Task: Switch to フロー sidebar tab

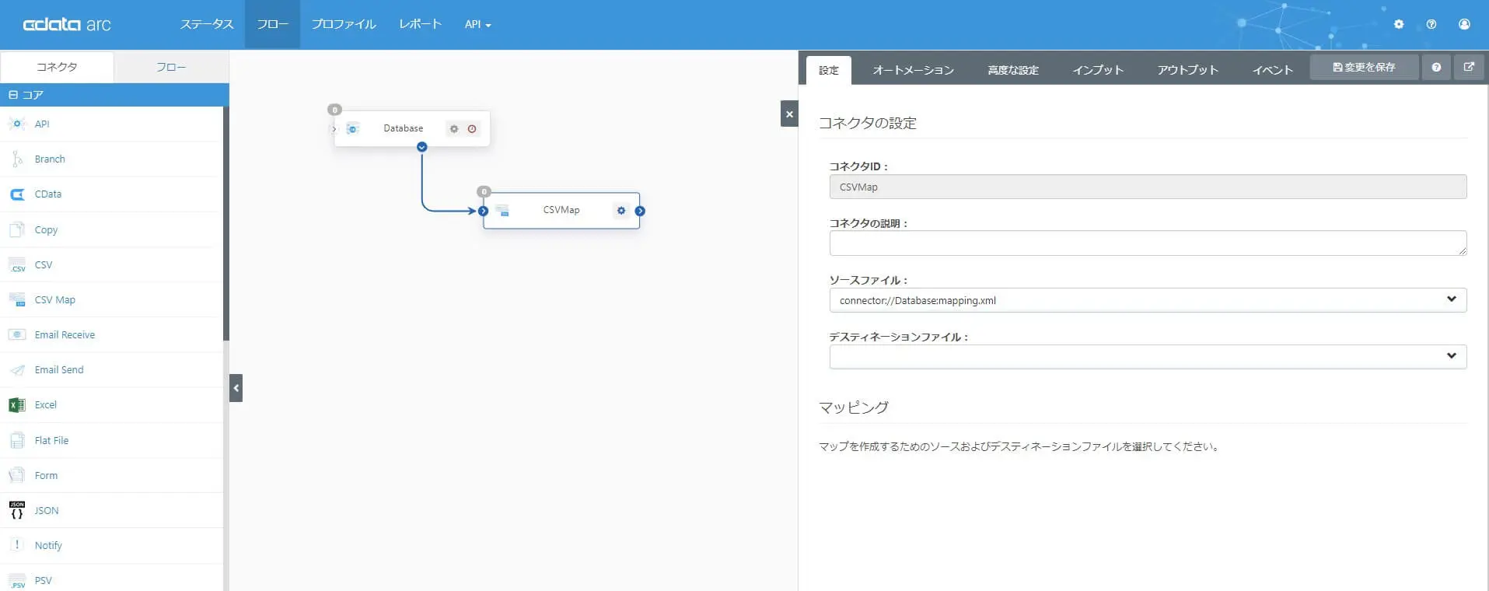Action: pyautogui.click(x=171, y=67)
